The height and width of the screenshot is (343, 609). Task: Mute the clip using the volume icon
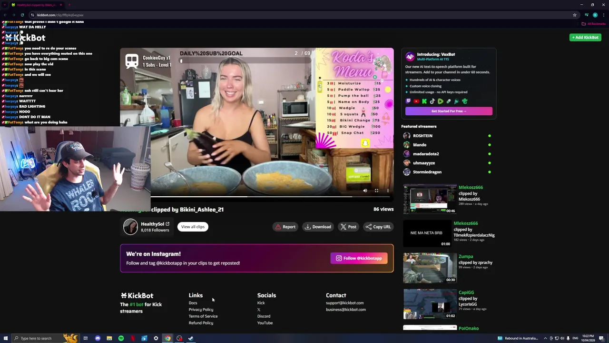tap(365, 191)
